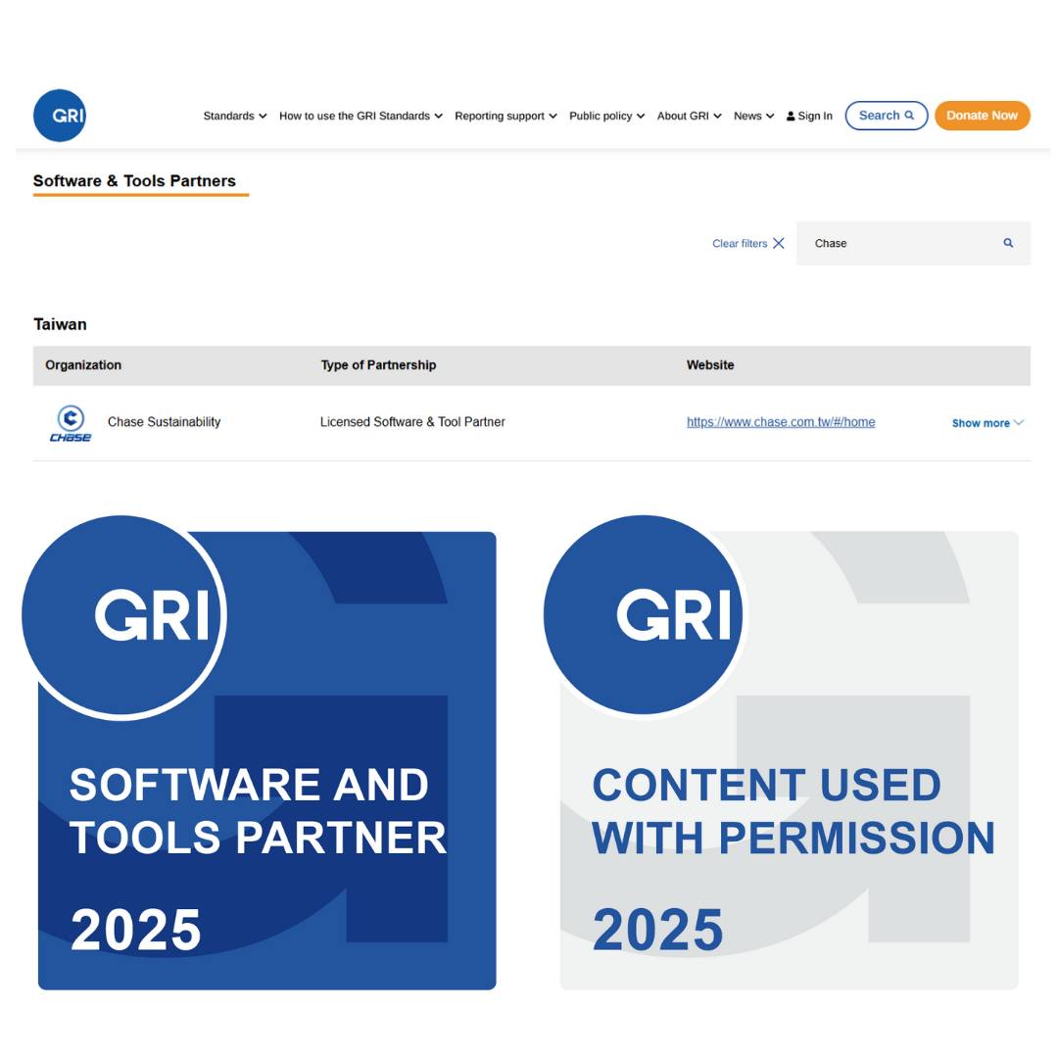Viewport: 1058px width, 1058px height.
Task: Open the About GRI dropdown
Action: 690,116
